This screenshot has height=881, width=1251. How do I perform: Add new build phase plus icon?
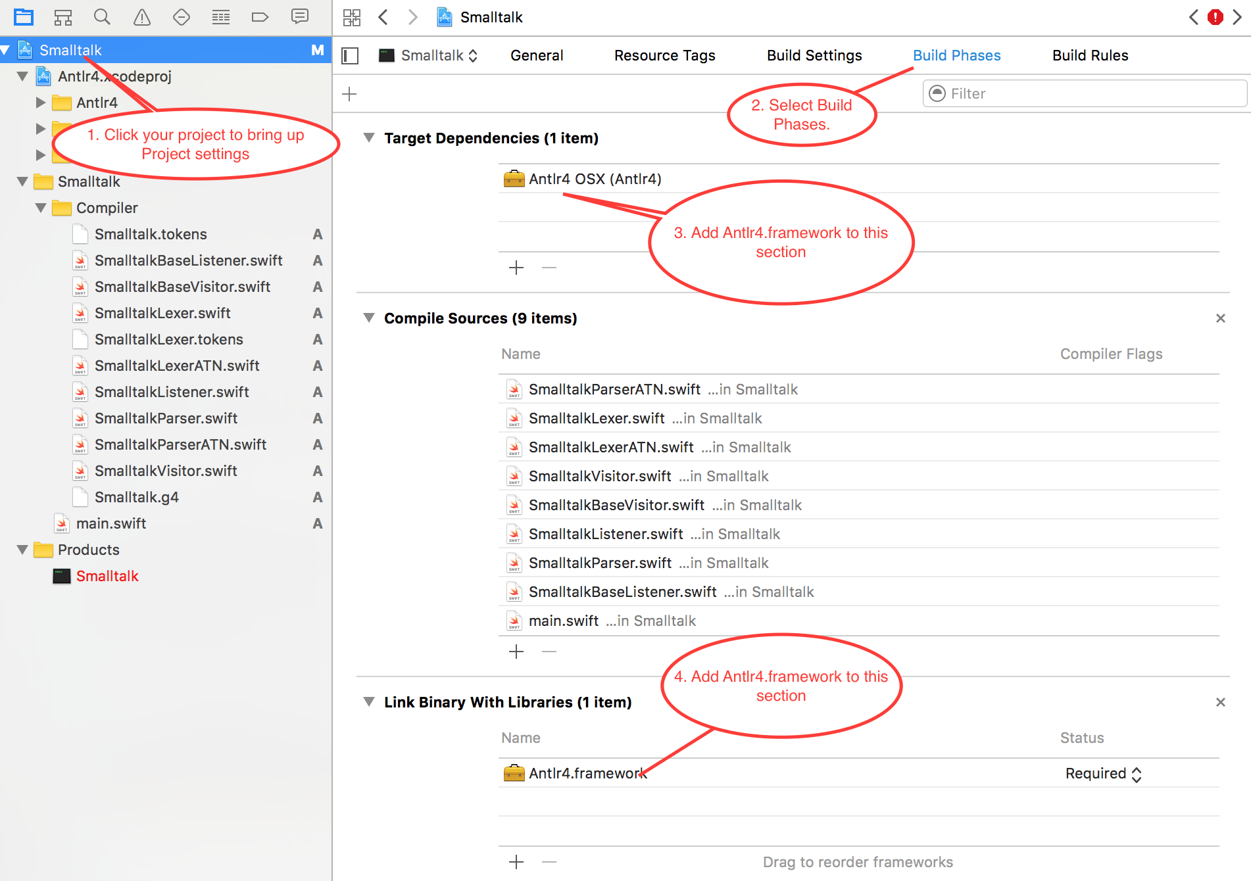click(x=349, y=94)
